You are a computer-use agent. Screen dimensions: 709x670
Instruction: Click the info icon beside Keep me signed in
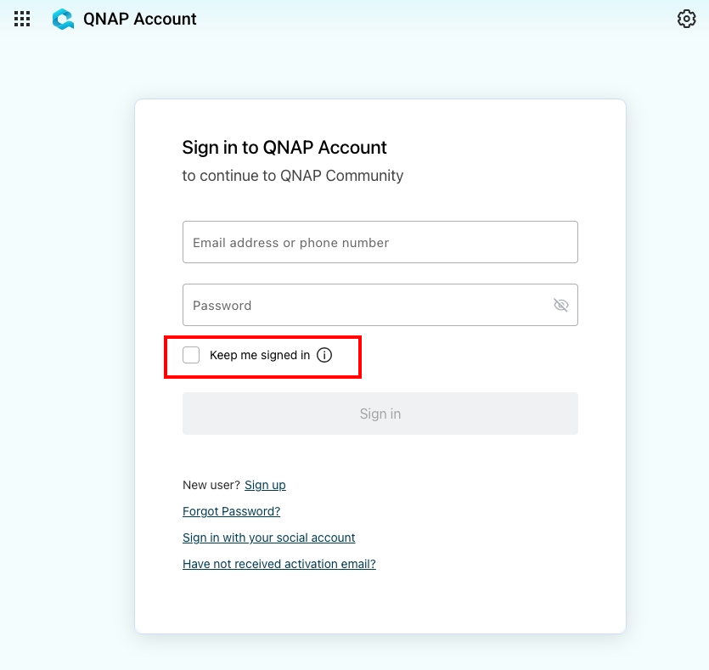[x=324, y=355]
